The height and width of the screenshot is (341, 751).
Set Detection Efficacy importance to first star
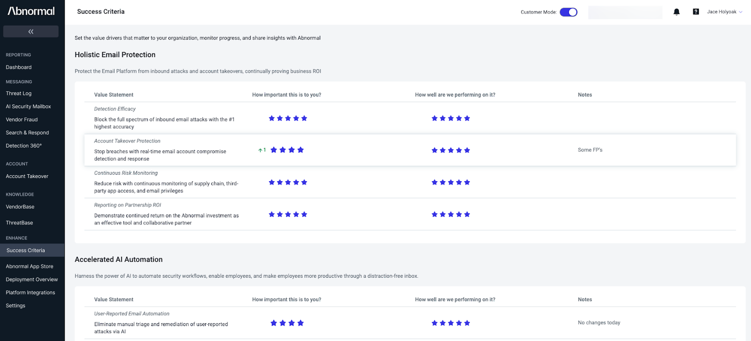[x=272, y=119]
